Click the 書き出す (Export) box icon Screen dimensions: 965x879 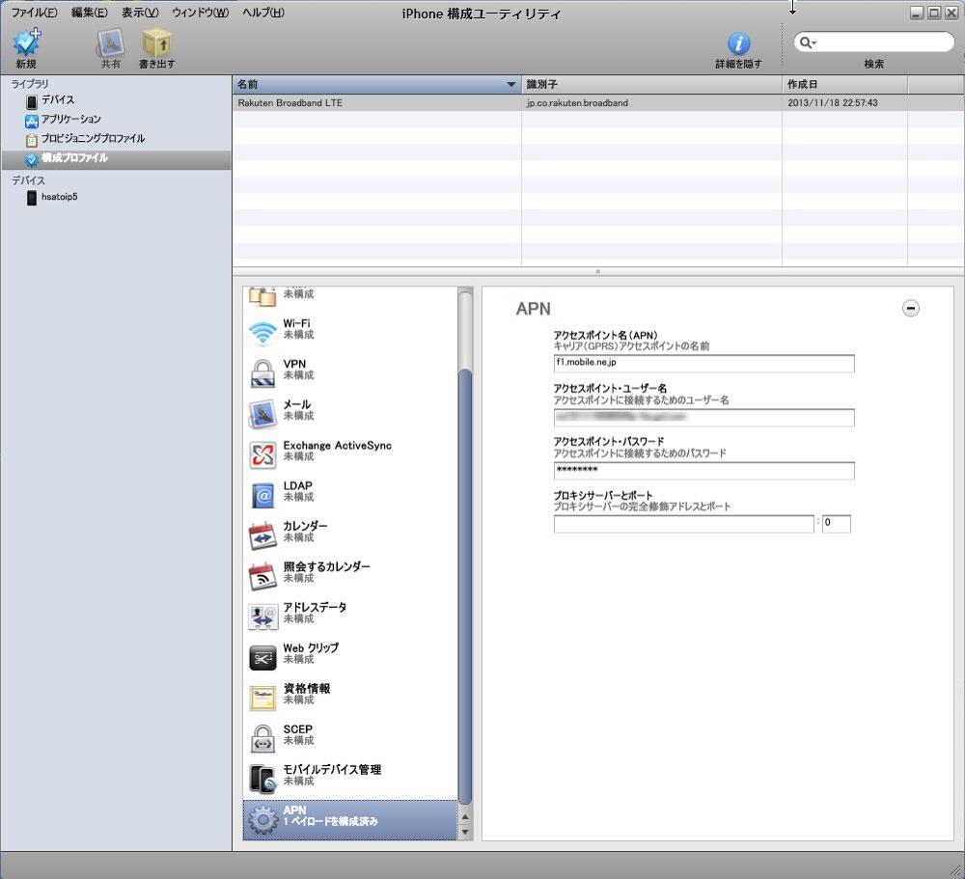pyautogui.click(x=157, y=43)
